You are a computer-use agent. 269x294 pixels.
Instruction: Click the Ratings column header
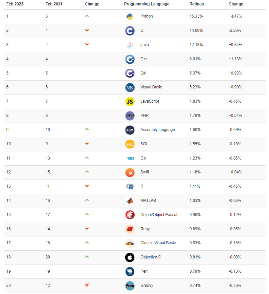click(197, 4)
